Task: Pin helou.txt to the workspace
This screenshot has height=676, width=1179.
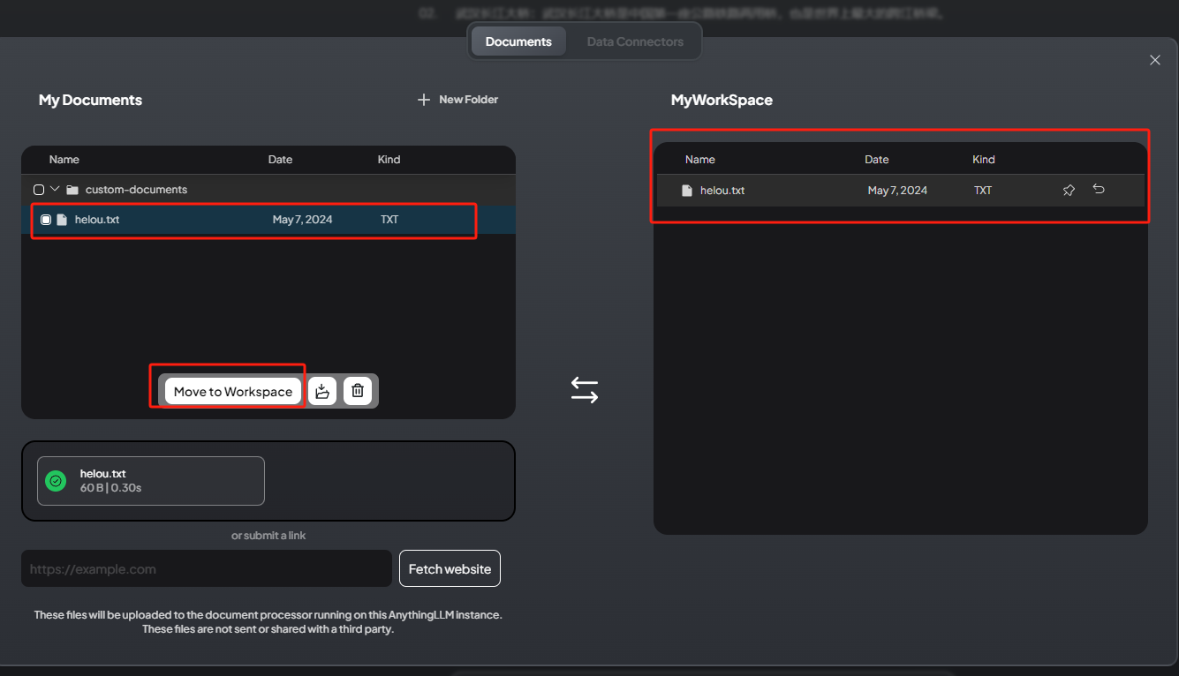Action: [x=1069, y=191]
